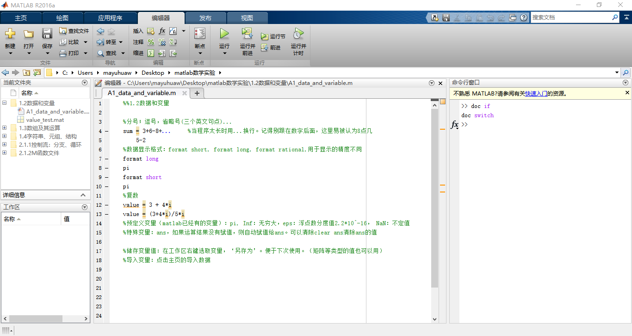The width and height of the screenshot is (632, 336).
Task: Click the 前进 (Advance) button
Action: point(271,48)
